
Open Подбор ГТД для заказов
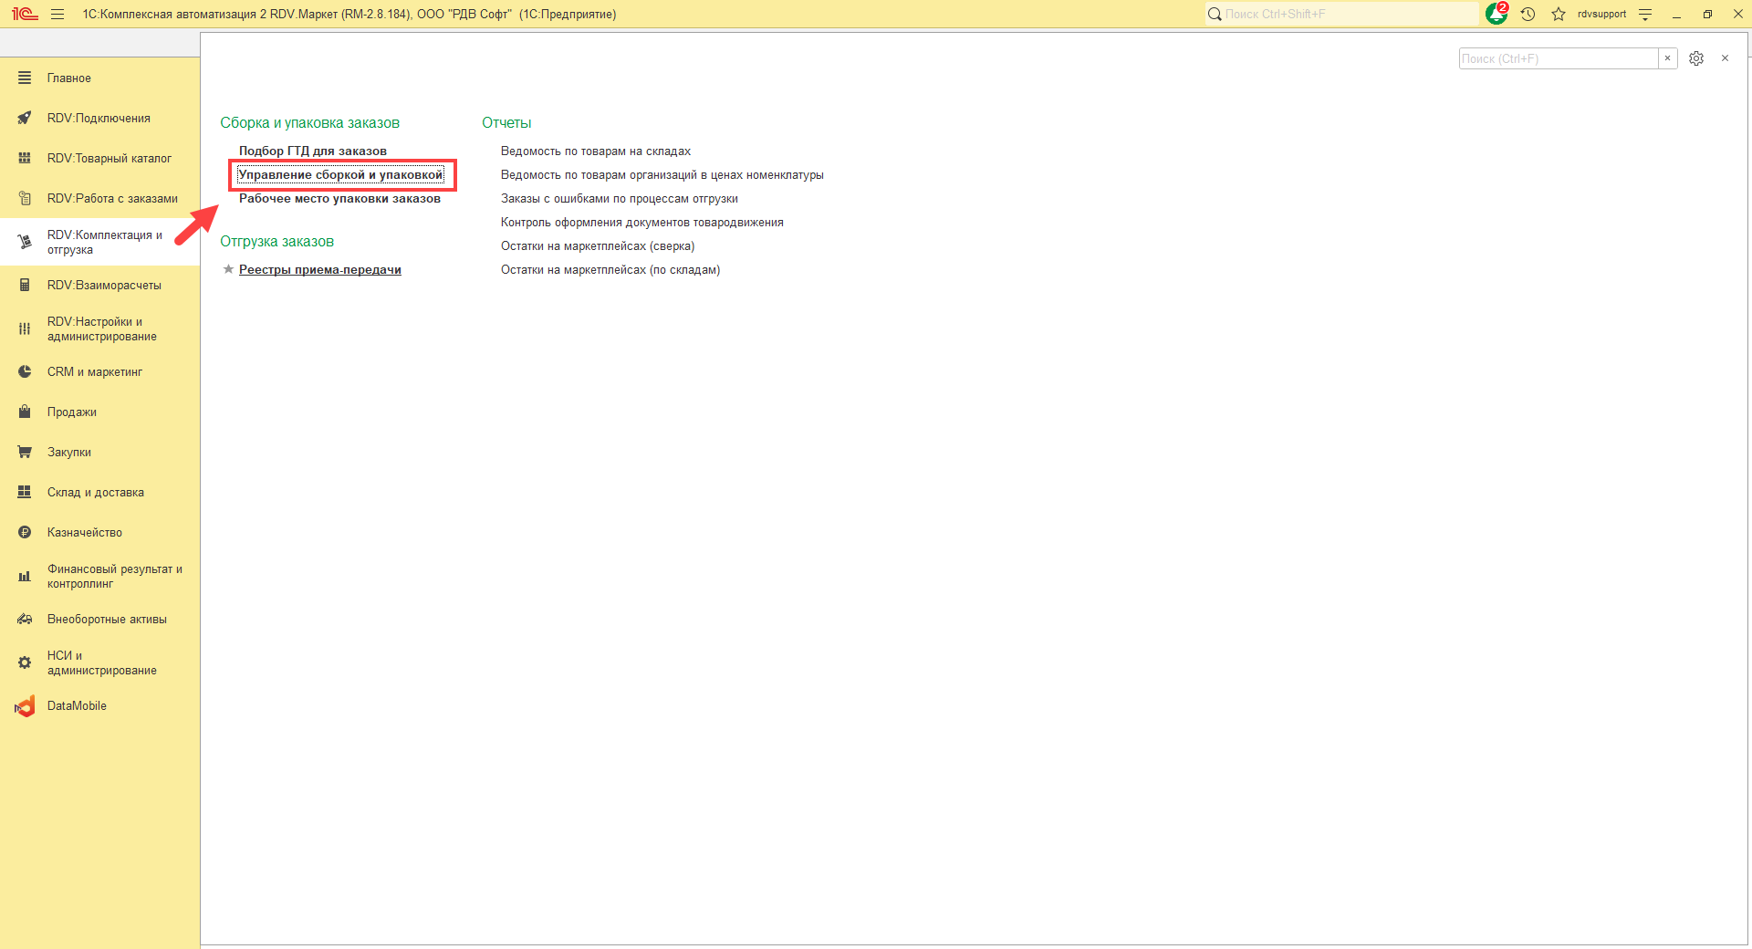point(313,151)
